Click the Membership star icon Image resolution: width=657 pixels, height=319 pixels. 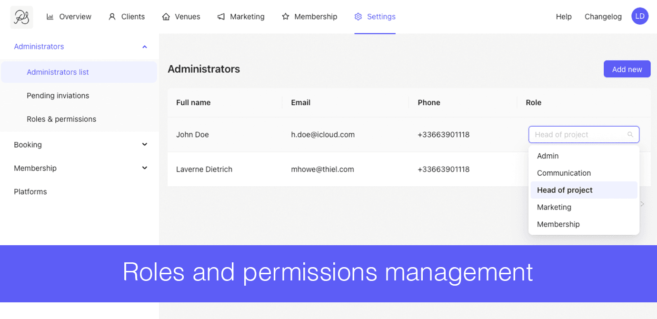[286, 17]
